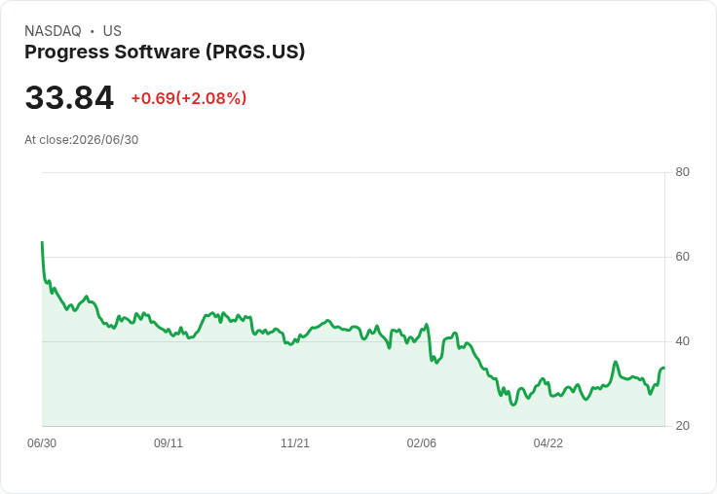Click the 06/30 date axis label

[x=42, y=443]
